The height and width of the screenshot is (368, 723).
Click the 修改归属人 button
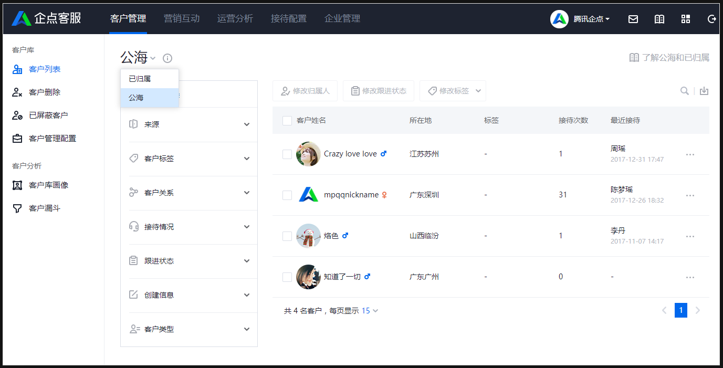tap(306, 91)
